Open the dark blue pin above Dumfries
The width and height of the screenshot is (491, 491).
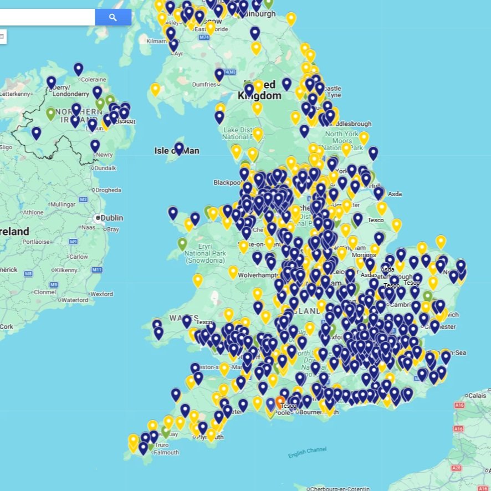click(219, 75)
